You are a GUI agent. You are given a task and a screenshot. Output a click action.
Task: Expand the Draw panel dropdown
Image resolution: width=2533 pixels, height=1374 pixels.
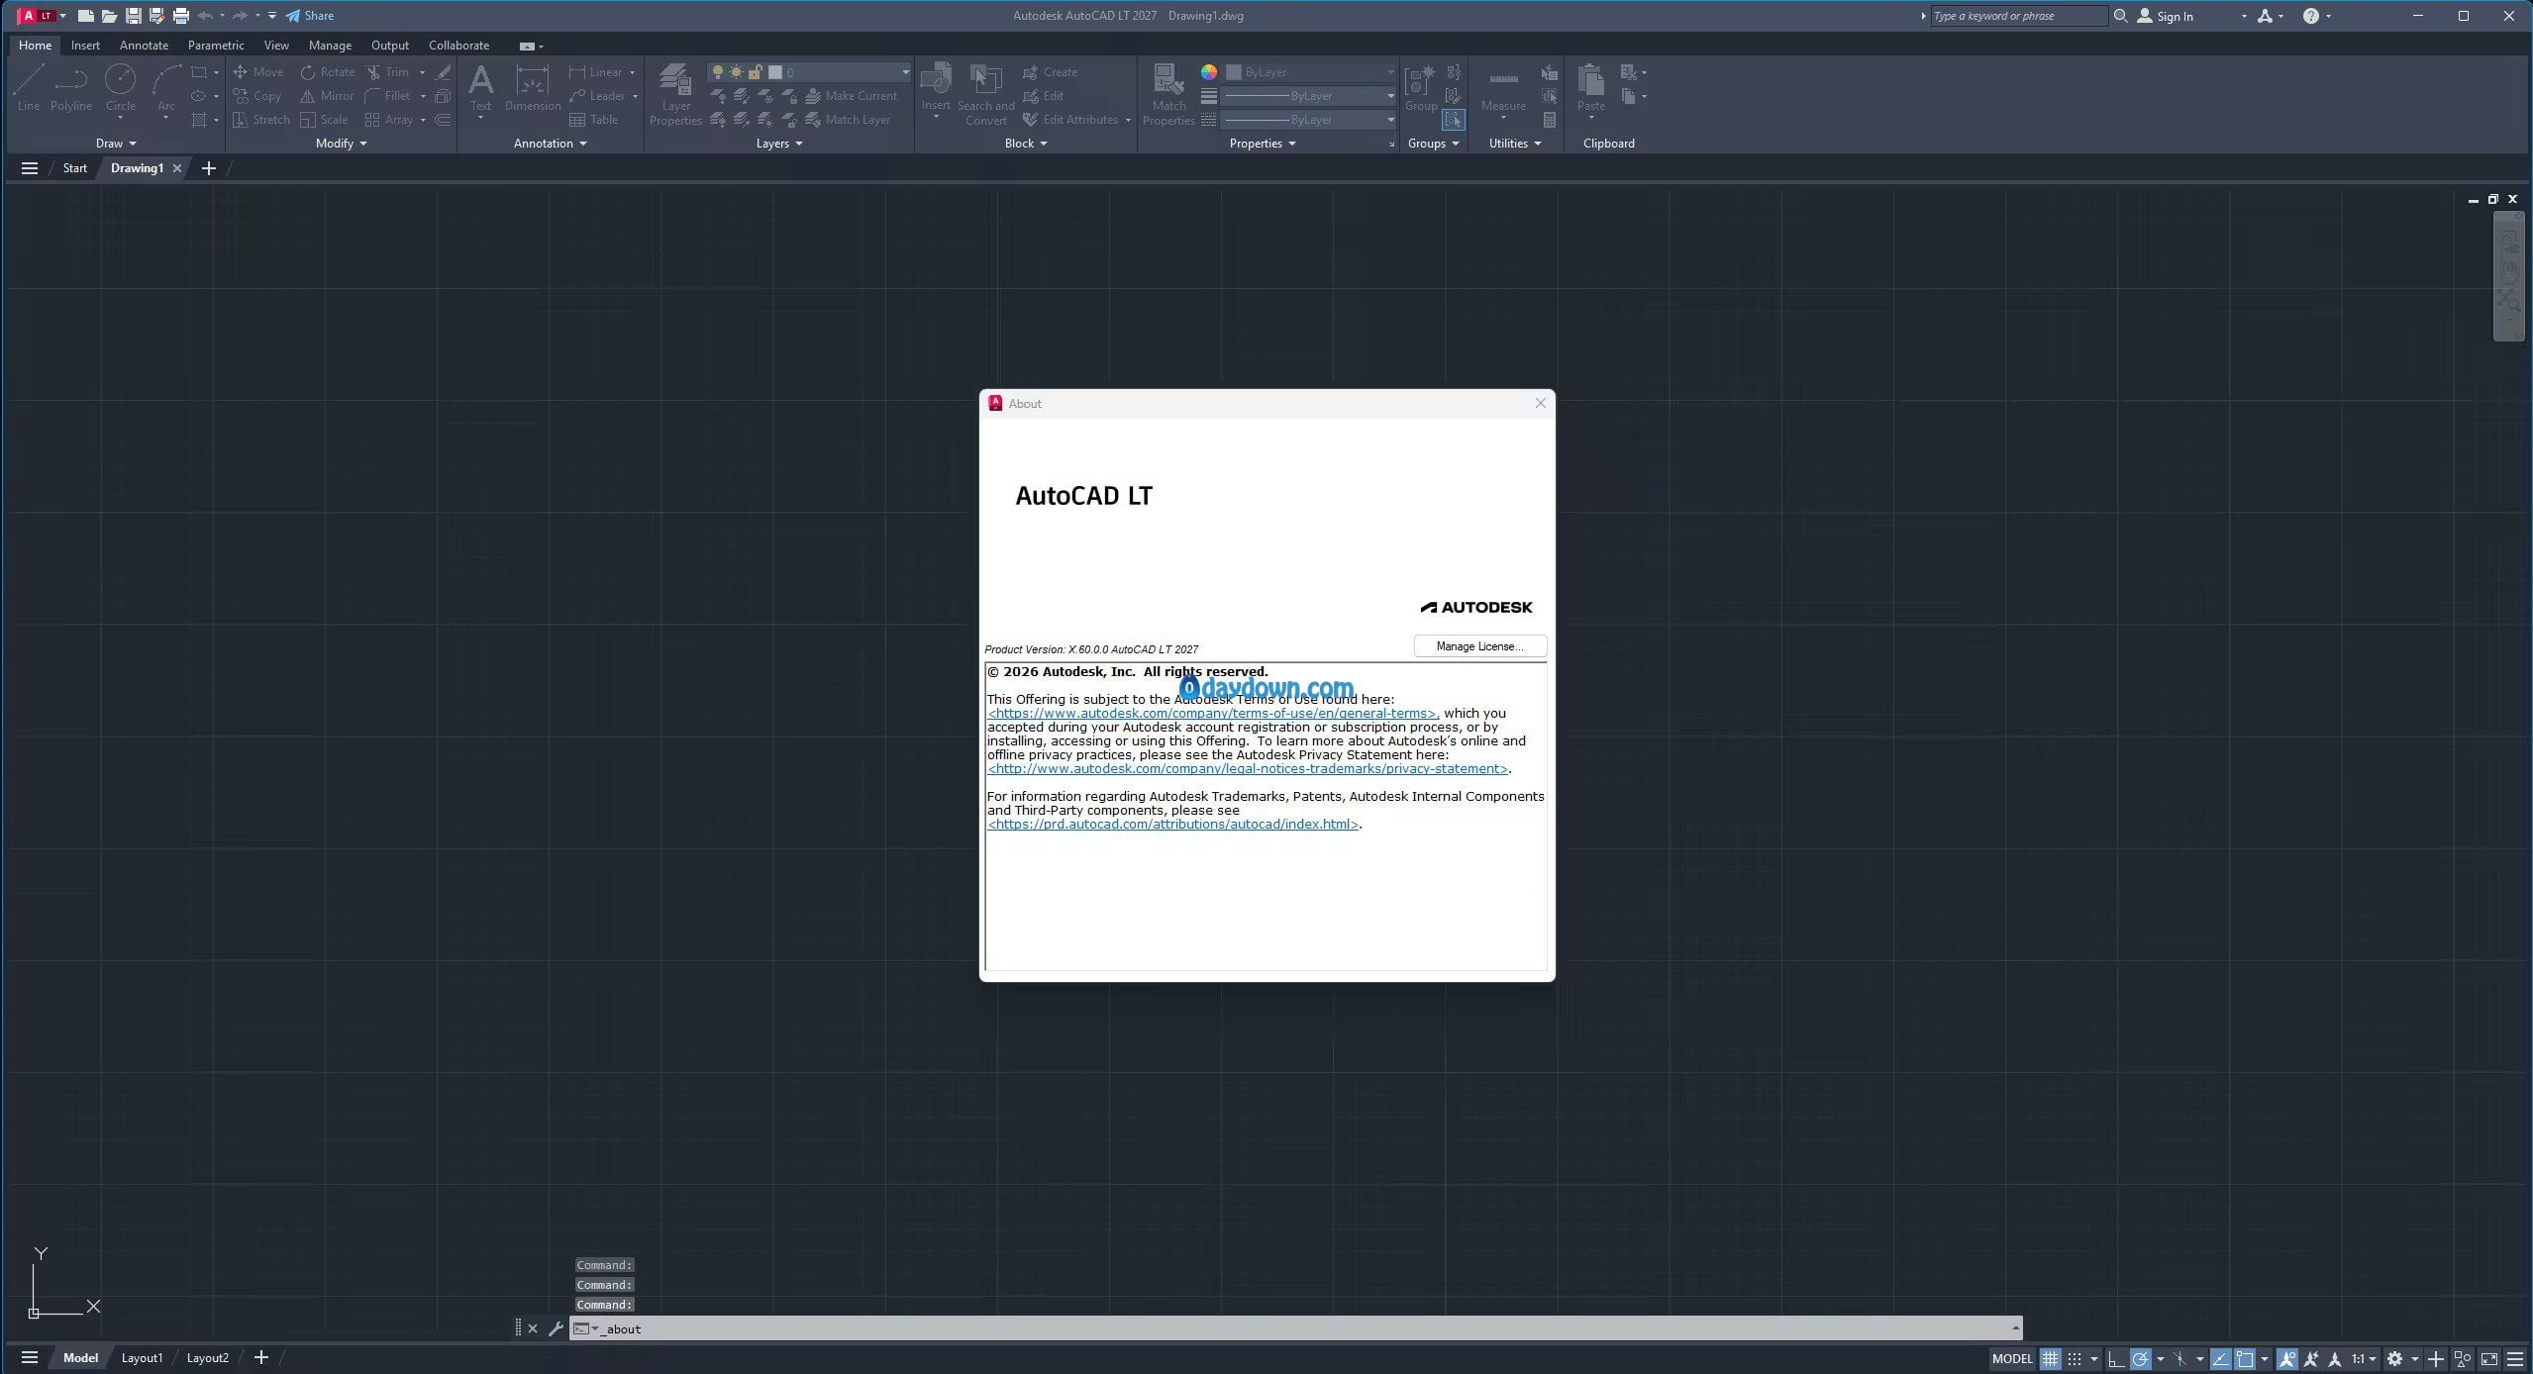pos(116,144)
